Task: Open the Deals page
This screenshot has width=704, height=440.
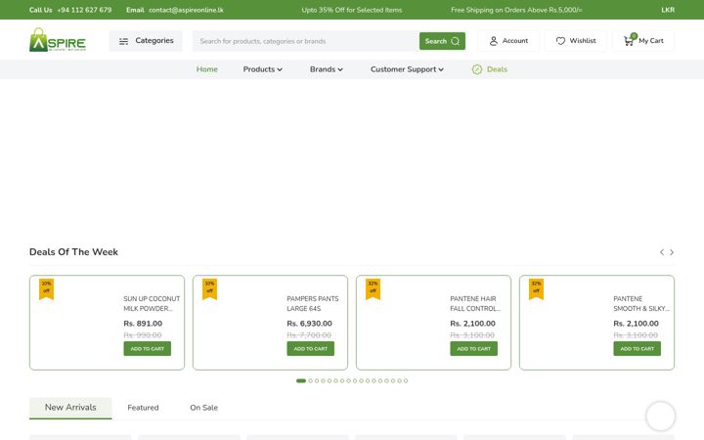Action: 490,69
